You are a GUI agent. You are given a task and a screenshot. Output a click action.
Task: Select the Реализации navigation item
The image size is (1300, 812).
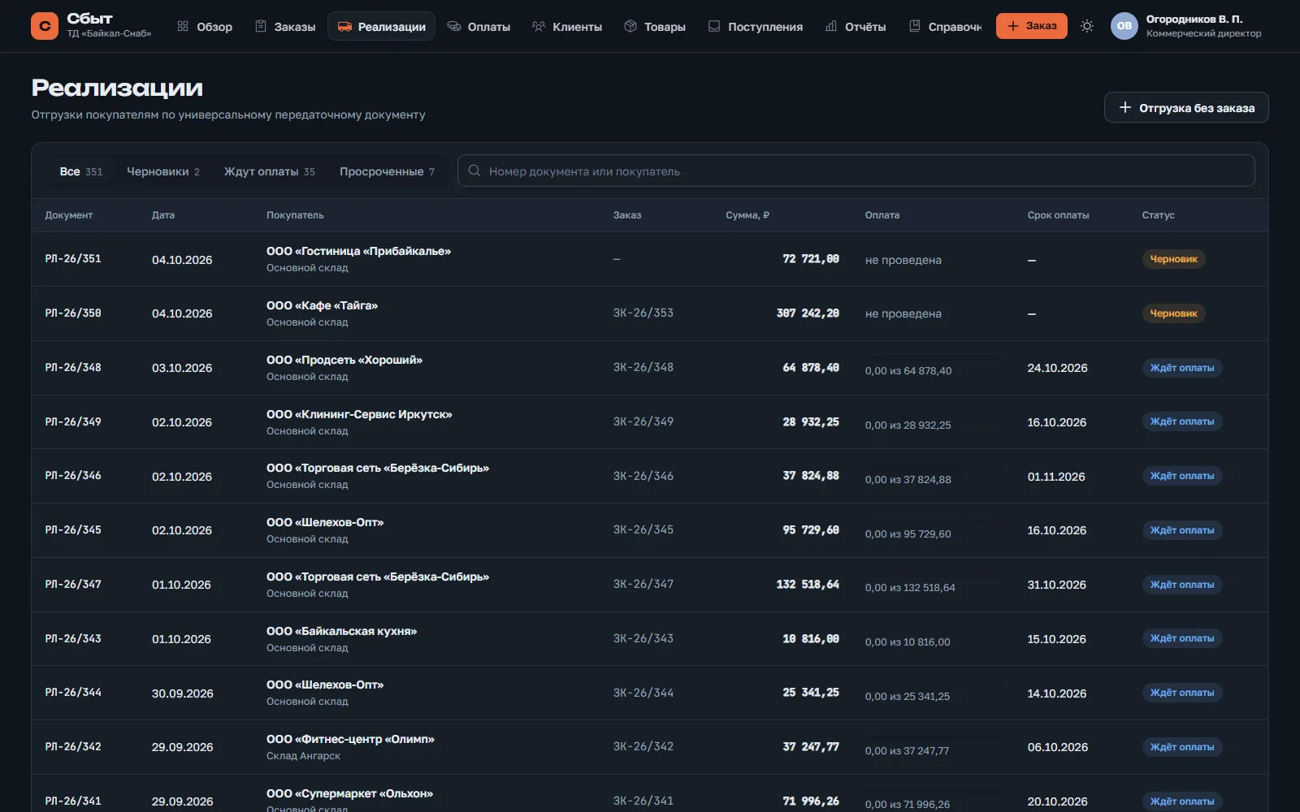coord(382,26)
